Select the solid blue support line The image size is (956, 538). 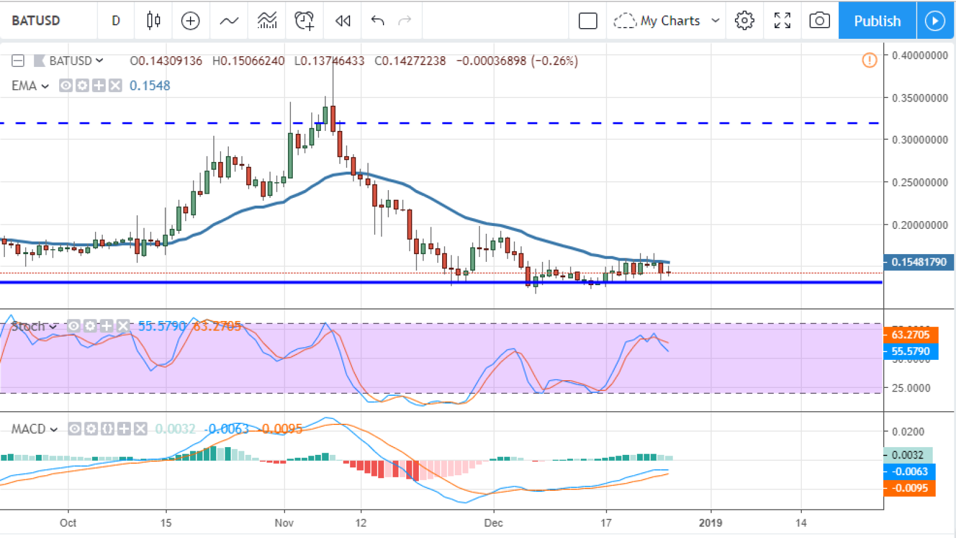click(441, 282)
